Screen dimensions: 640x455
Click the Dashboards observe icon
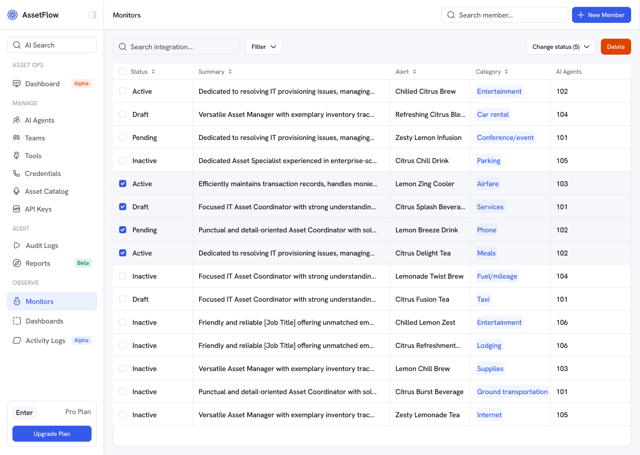(x=17, y=321)
